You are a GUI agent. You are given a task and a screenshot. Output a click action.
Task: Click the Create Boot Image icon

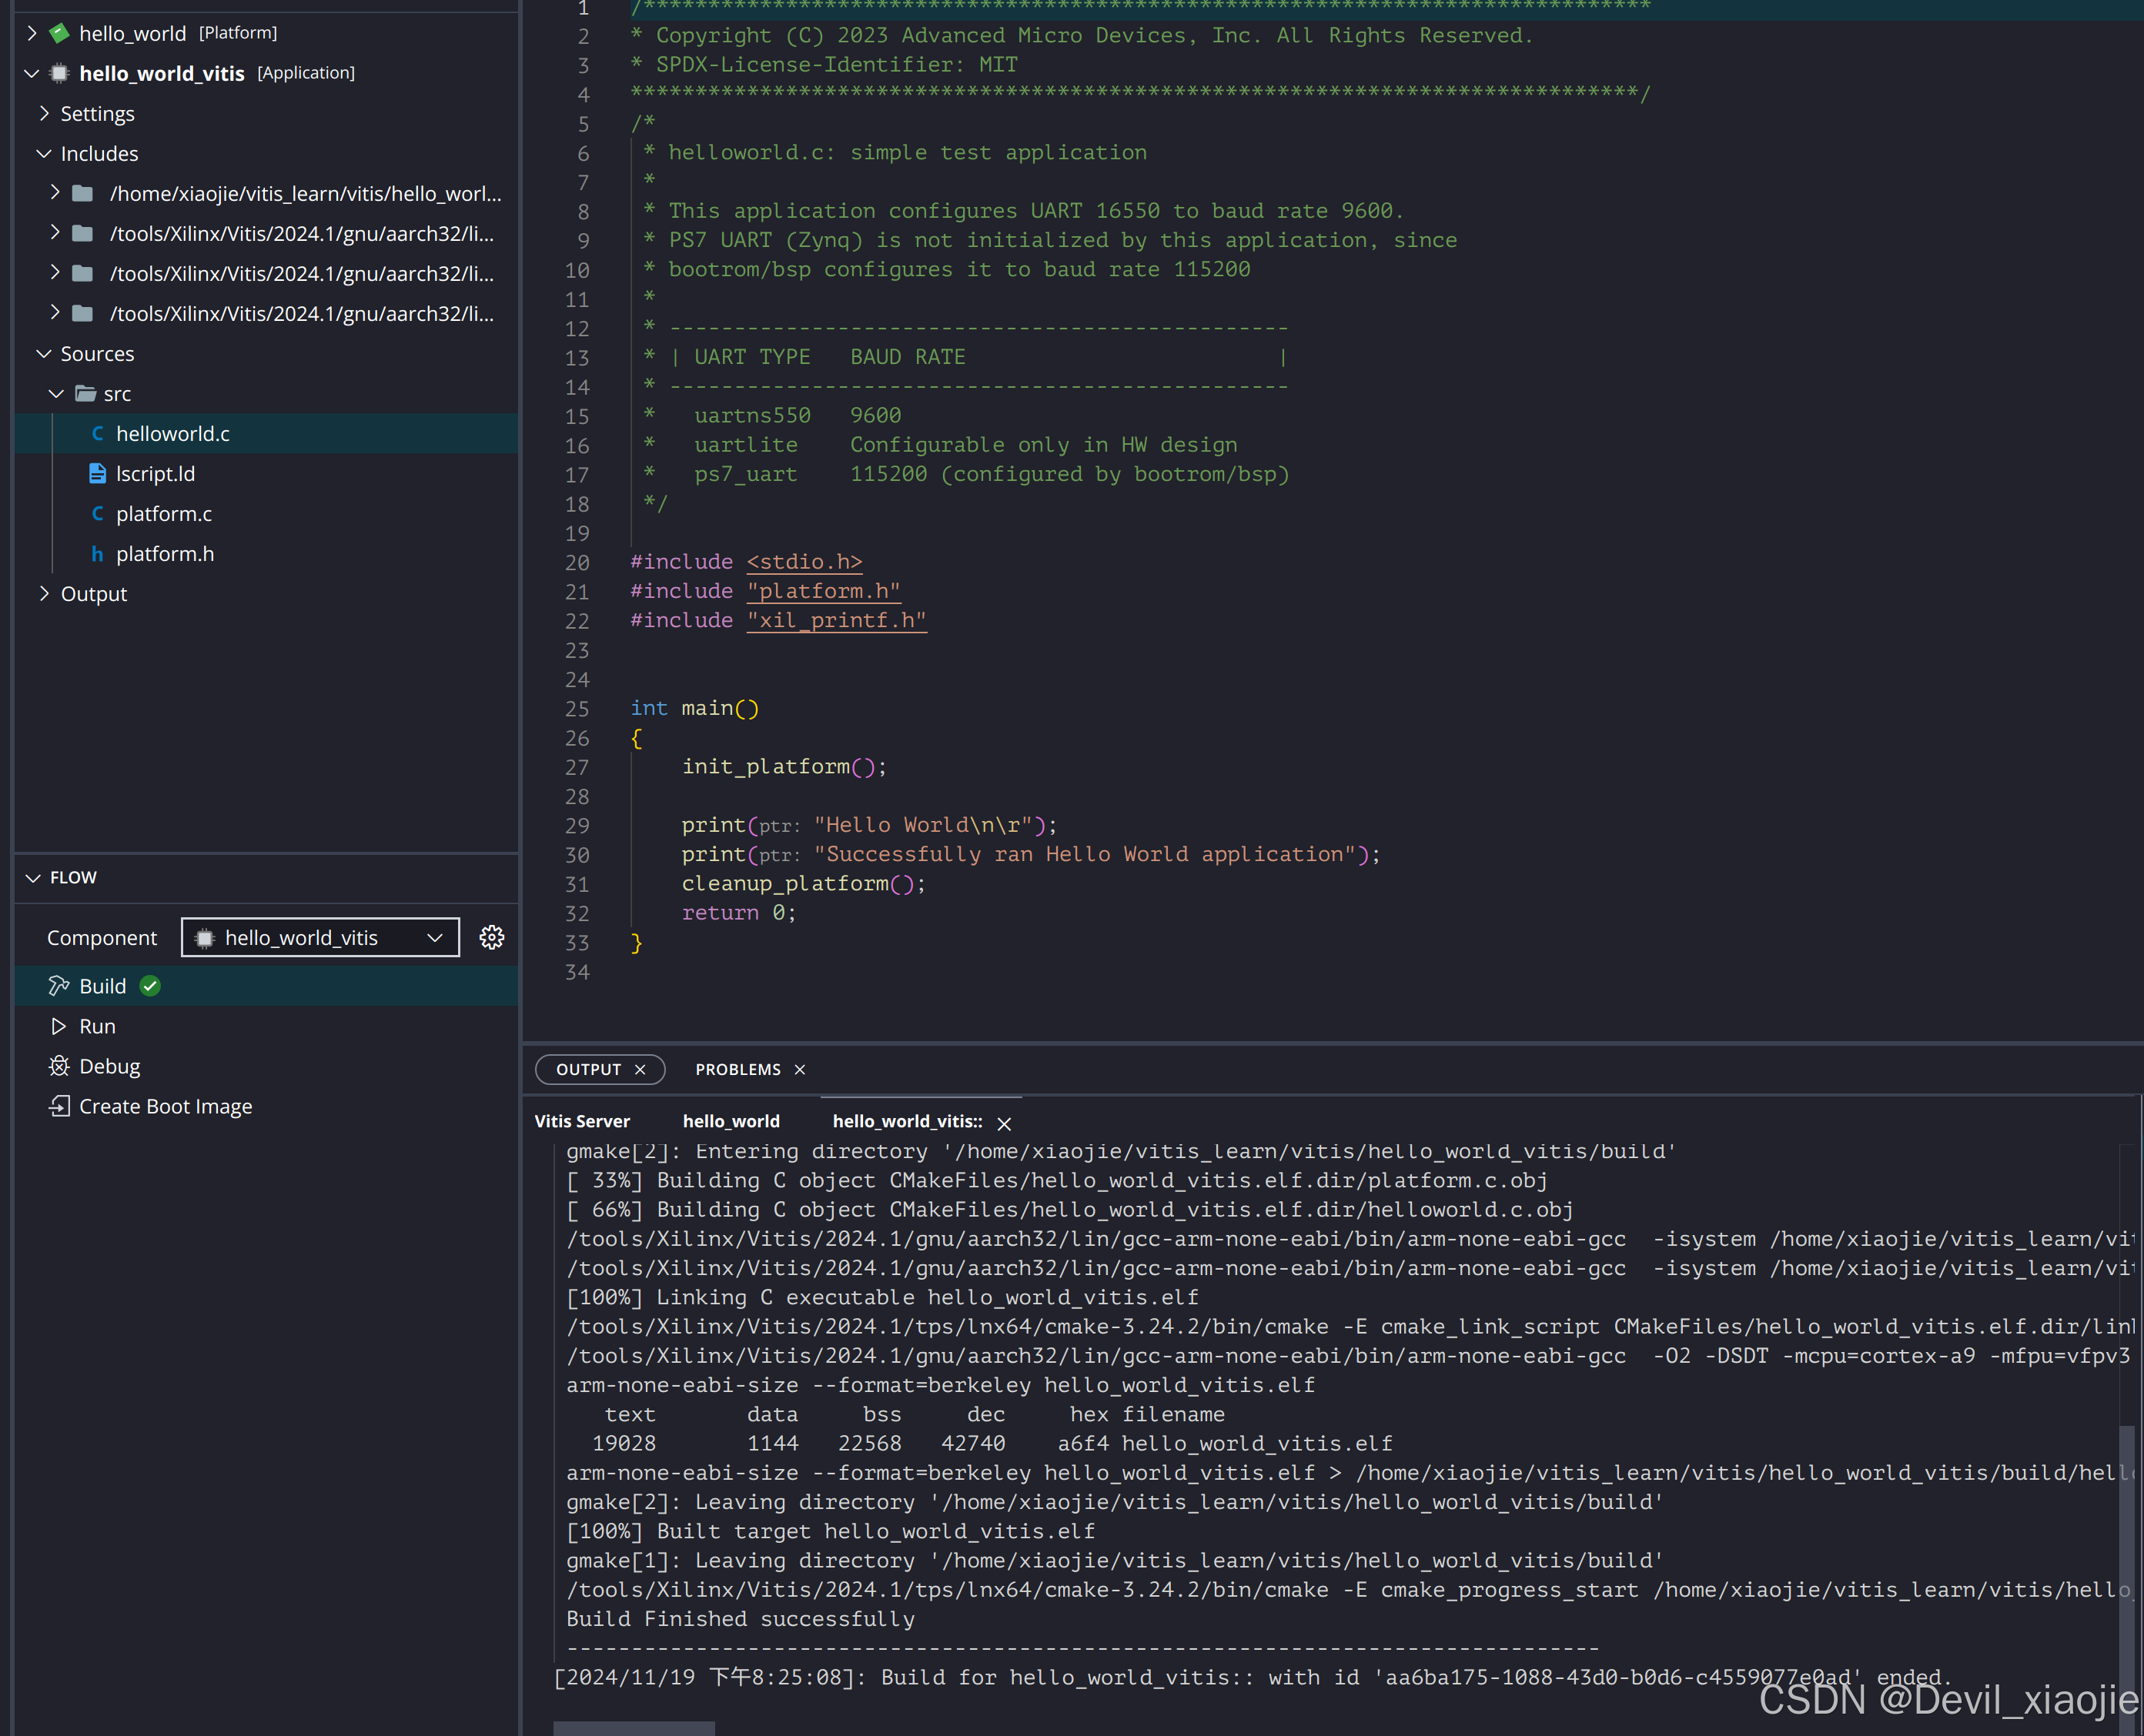point(59,1106)
